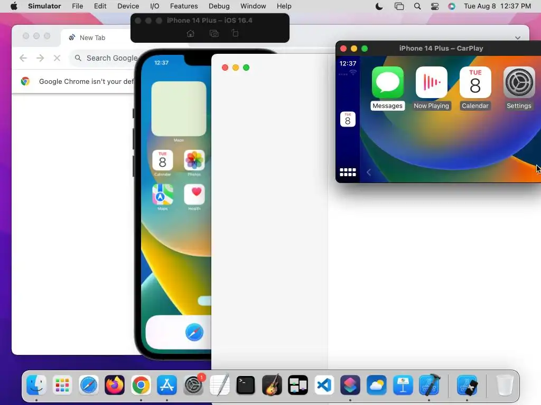Screen dimensions: 541x405
Task: Open the App Store from the Dock
Action: 167,384
